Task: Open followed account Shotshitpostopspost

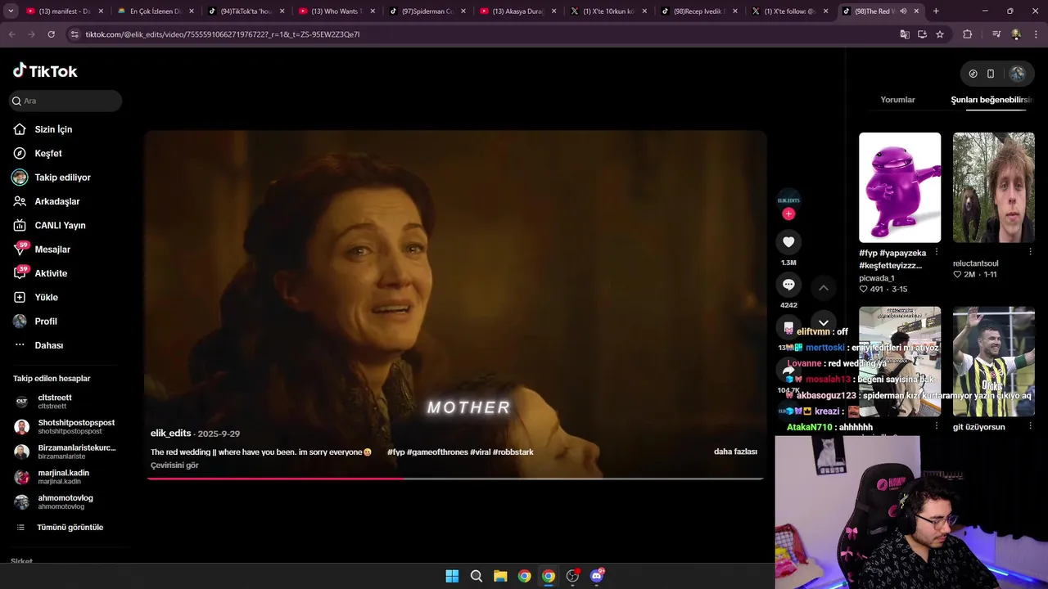Action: click(65, 426)
